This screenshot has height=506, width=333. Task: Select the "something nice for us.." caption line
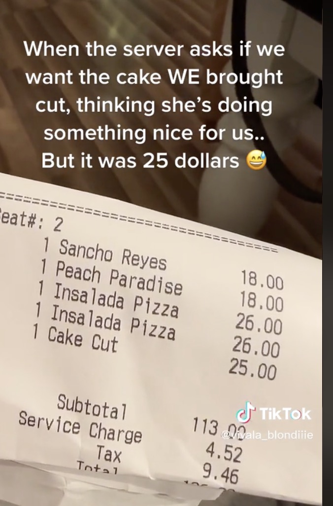tap(154, 133)
